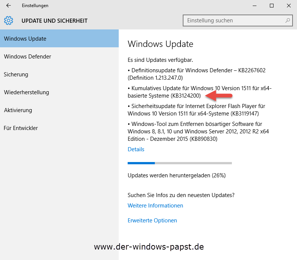Switch to the Aktivierung page
297x260 pixels.
click(x=18, y=110)
